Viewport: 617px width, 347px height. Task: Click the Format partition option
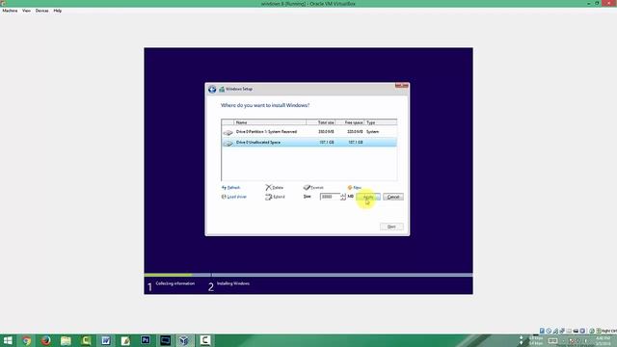click(317, 188)
